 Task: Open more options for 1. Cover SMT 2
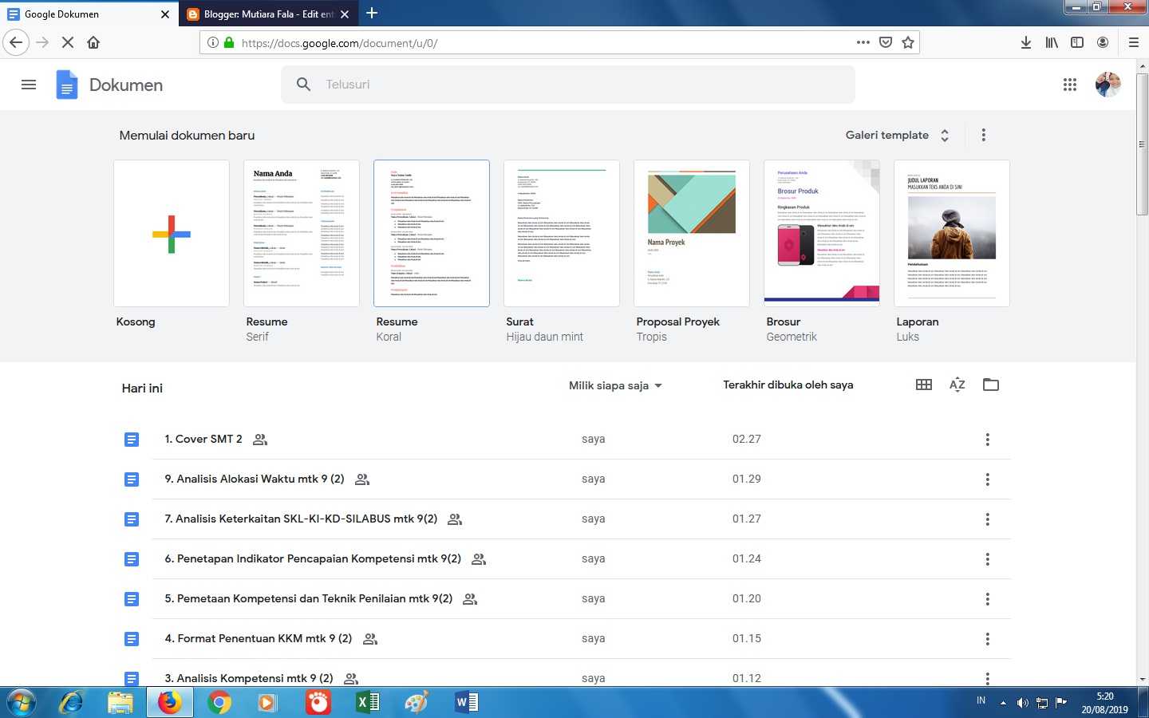pyautogui.click(x=987, y=440)
